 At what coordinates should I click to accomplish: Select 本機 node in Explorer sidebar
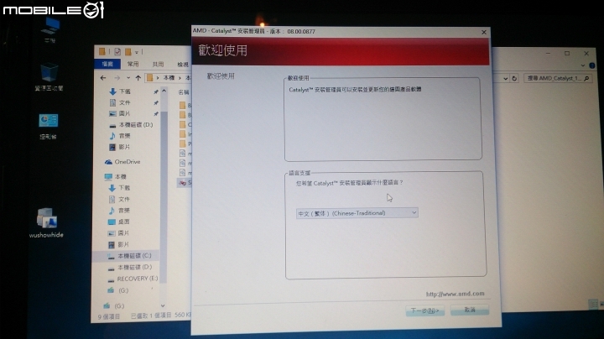tap(116, 177)
